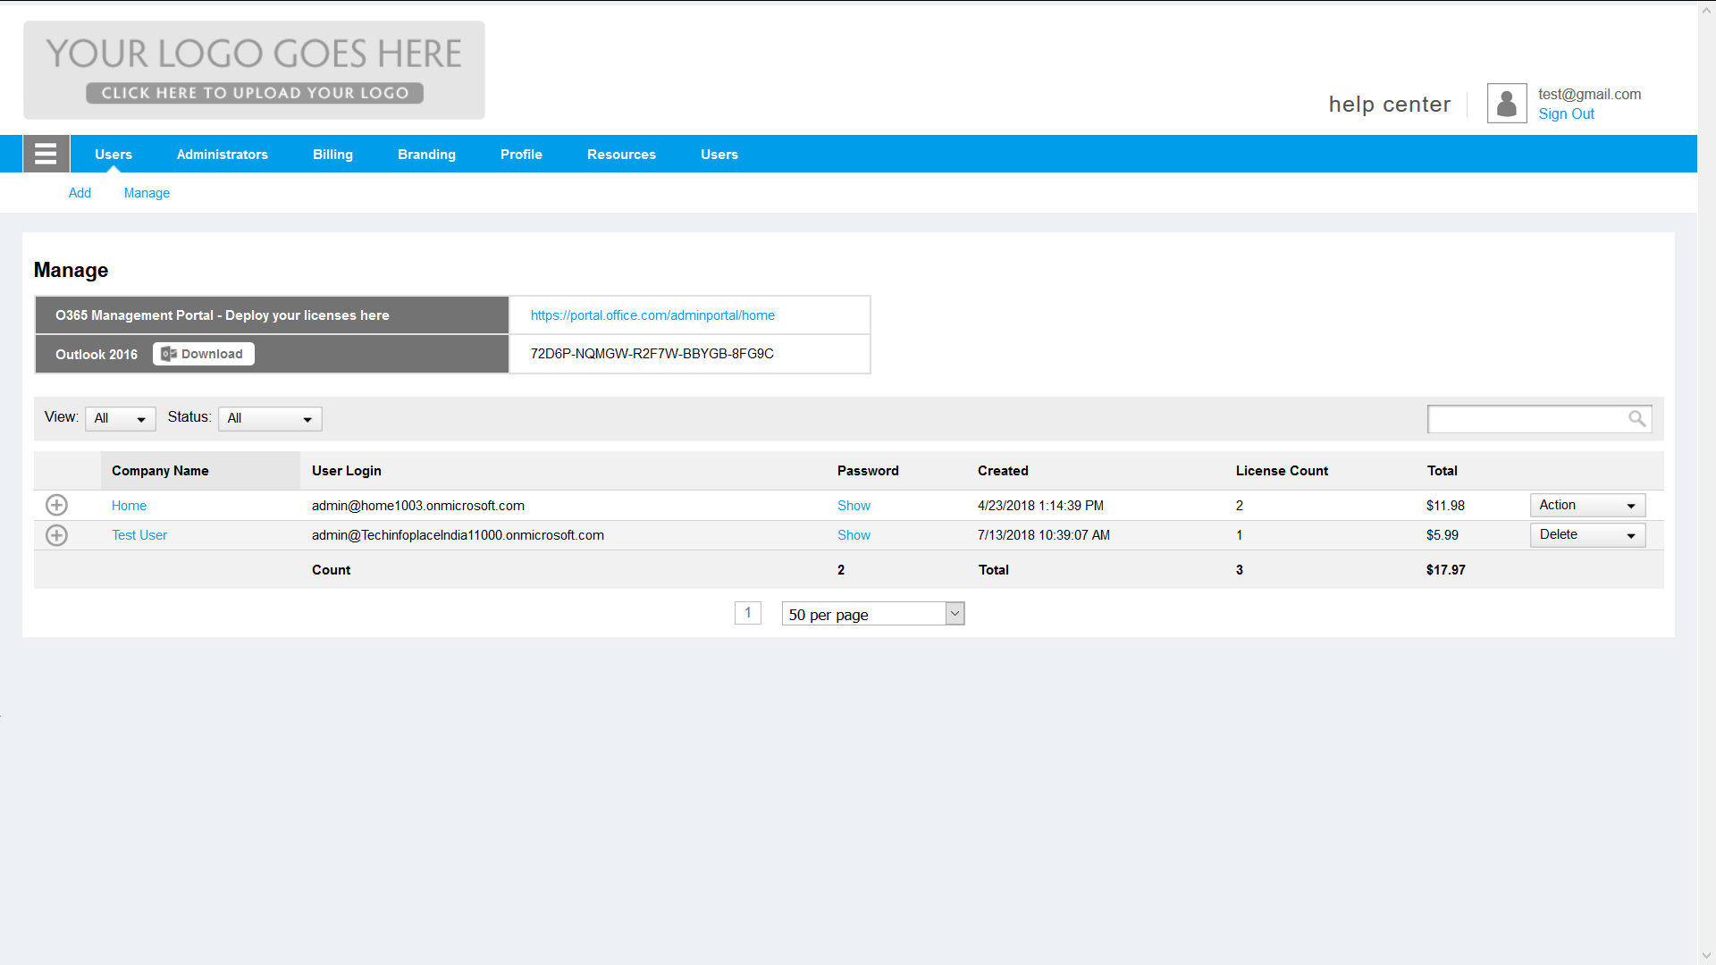This screenshot has height=965, width=1716.
Task: Show password for Home account
Action: click(854, 506)
